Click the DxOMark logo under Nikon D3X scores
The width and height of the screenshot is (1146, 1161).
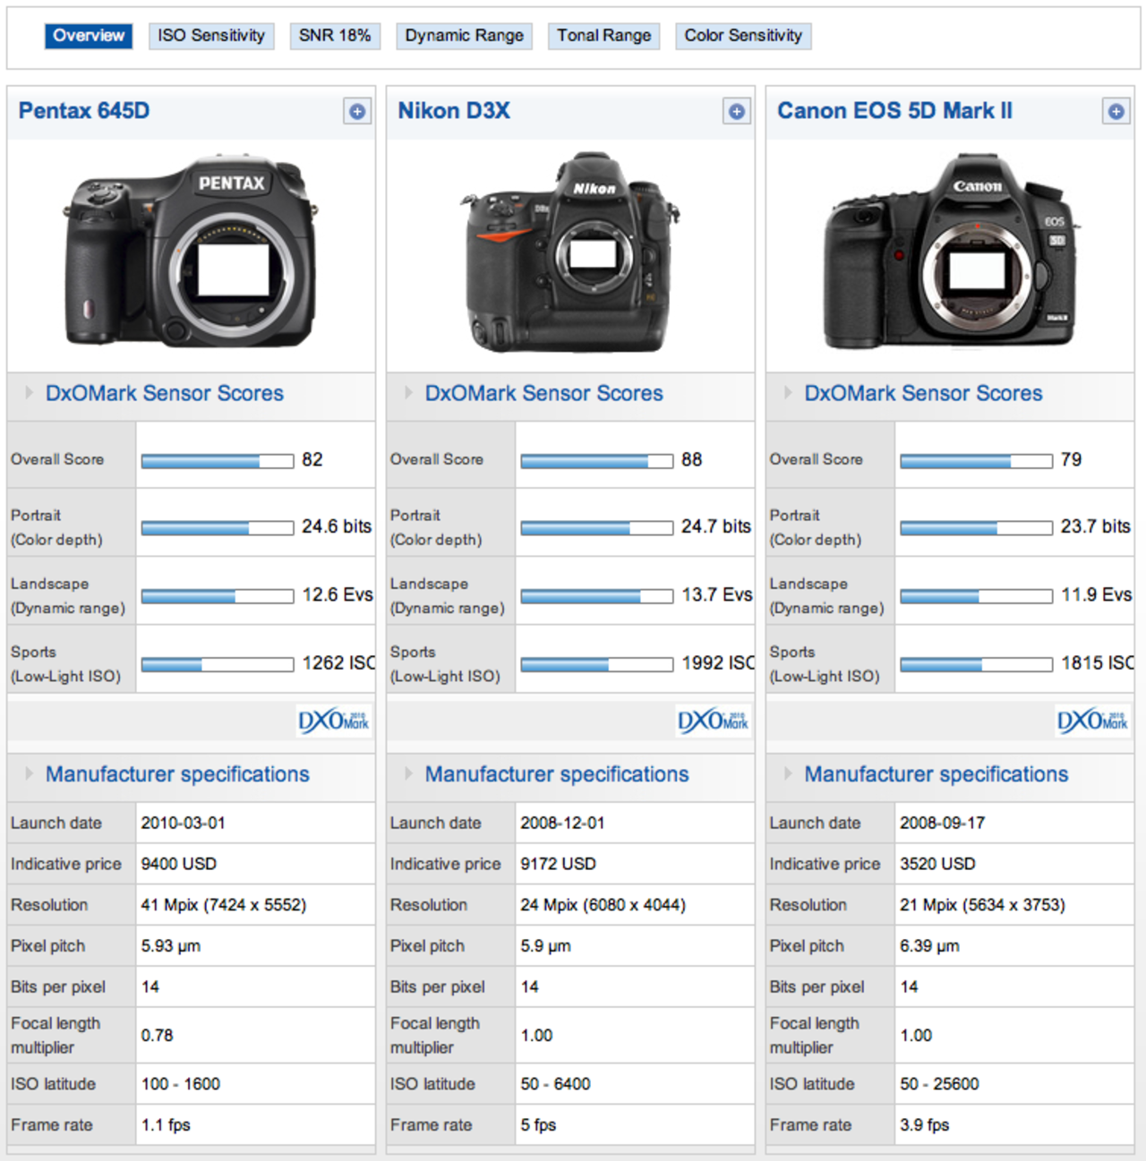click(712, 720)
